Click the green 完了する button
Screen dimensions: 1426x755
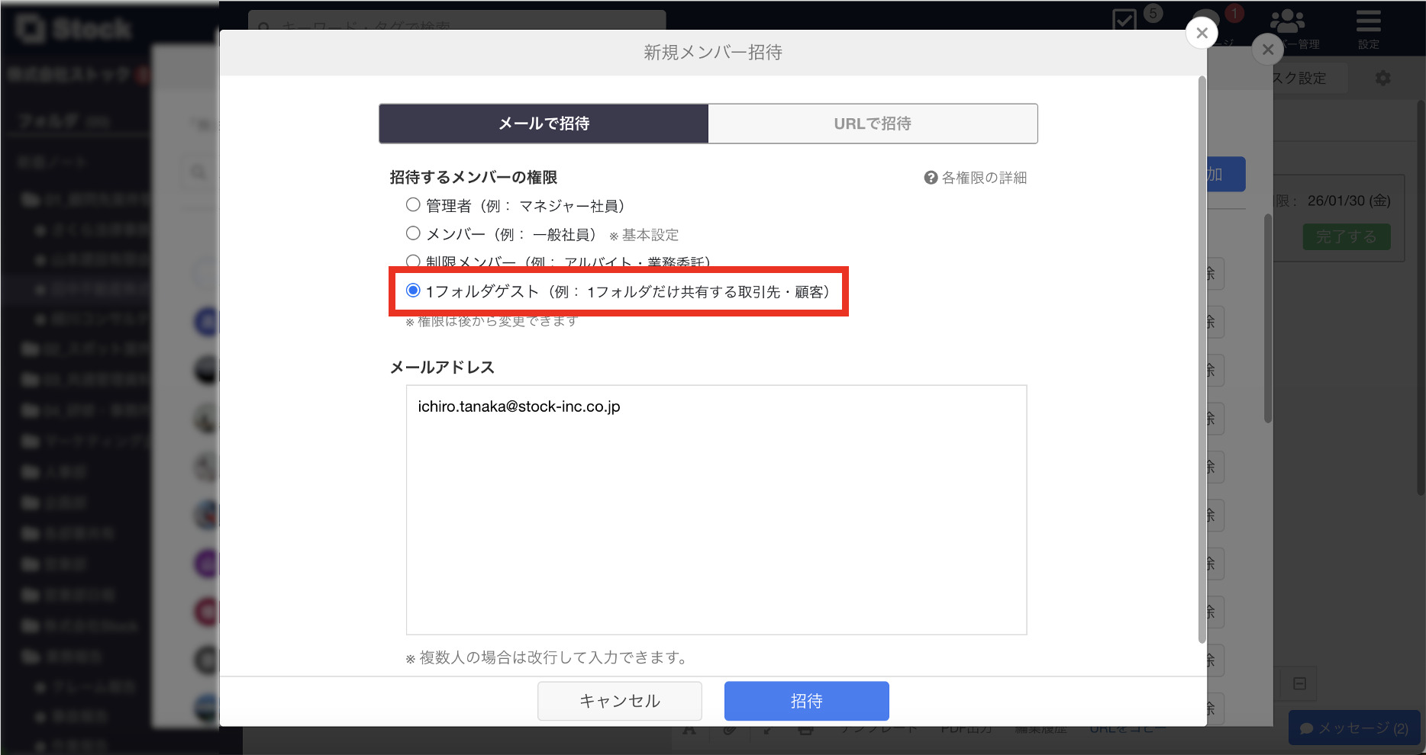point(1346,236)
